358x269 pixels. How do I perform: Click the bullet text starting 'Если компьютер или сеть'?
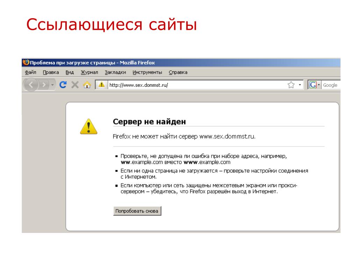coord(209,188)
